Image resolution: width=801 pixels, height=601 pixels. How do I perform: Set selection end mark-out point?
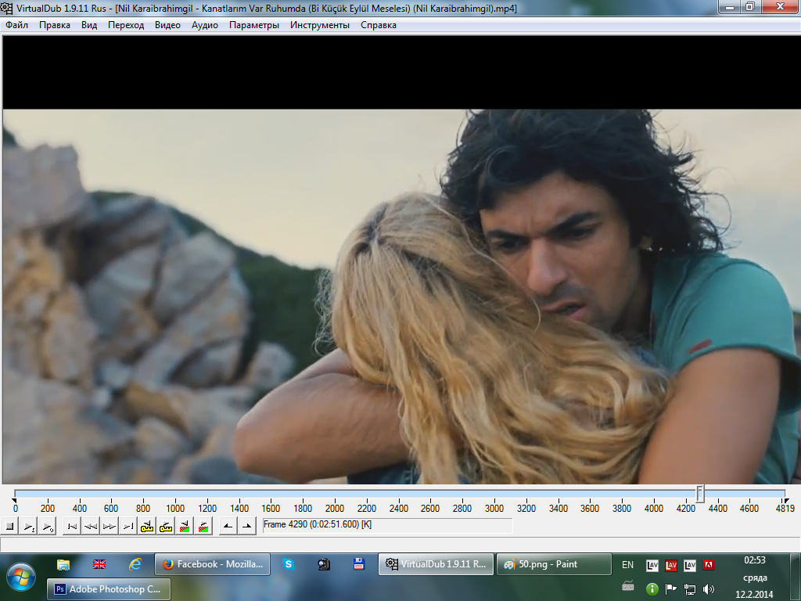(246, 527)
